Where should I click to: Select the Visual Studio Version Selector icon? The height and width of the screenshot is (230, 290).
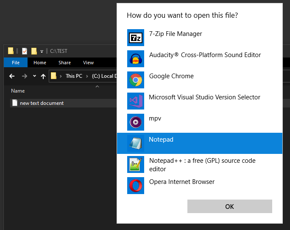click(136, 101)
